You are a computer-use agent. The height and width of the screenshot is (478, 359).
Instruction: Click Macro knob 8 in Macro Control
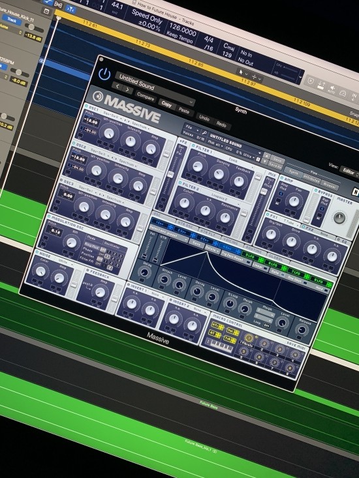290,368
